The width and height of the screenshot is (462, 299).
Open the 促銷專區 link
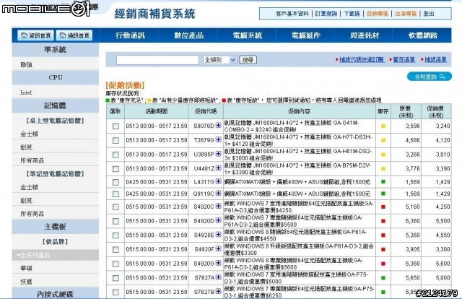(378, 14)
